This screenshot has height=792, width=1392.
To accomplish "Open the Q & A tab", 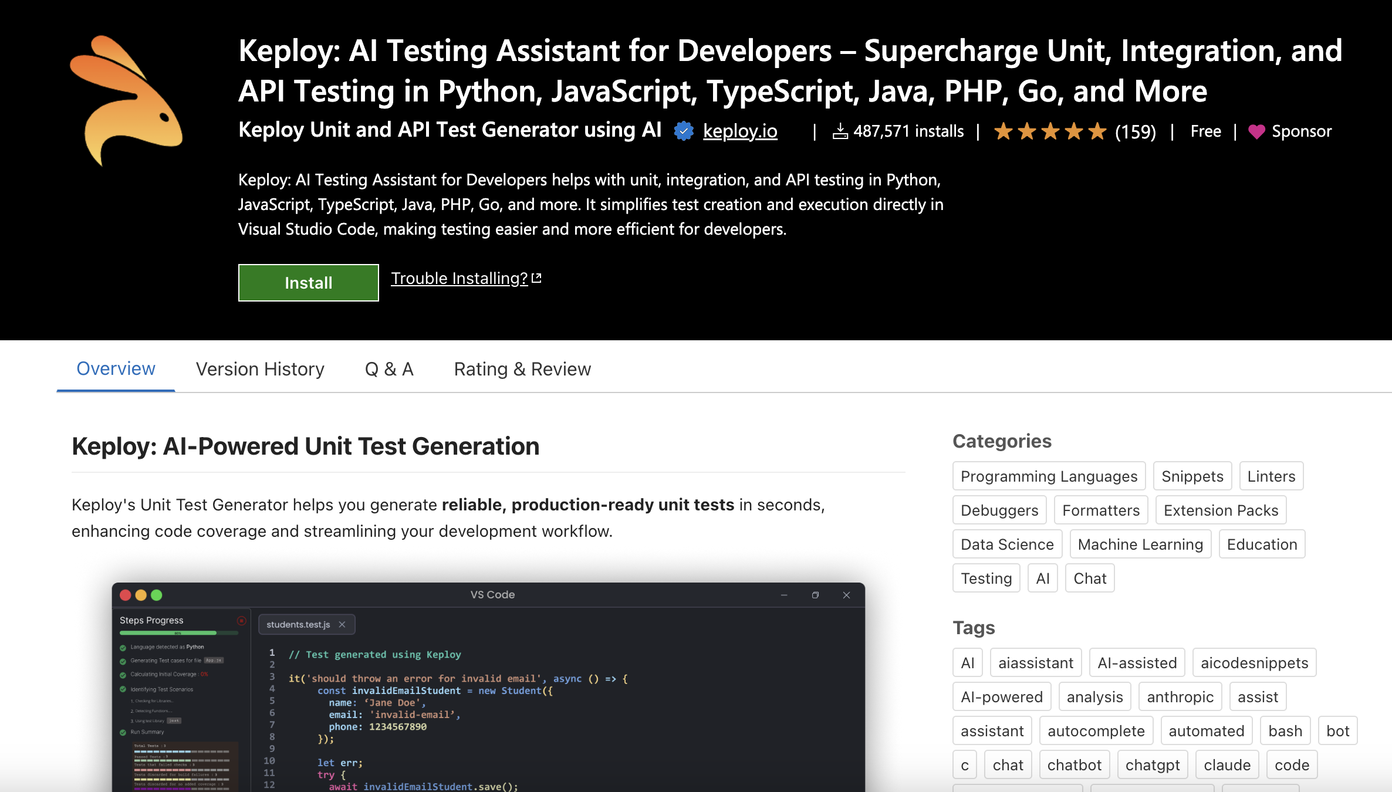I will coord(389,369).
